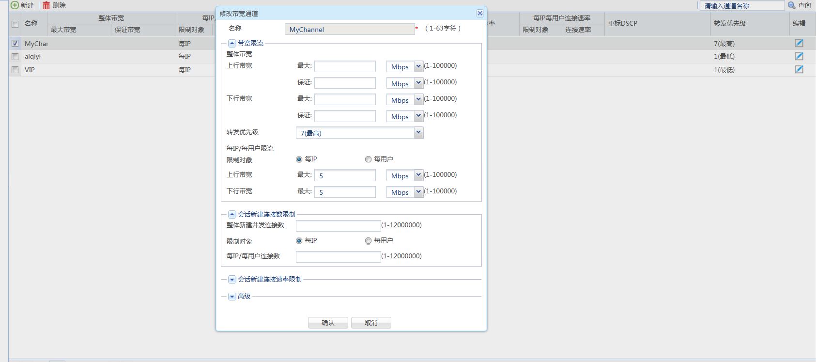The height and width of the screenshot is (362, 816).
Task: Click overall 下行带宽 最大 input field
Action: 345,99
